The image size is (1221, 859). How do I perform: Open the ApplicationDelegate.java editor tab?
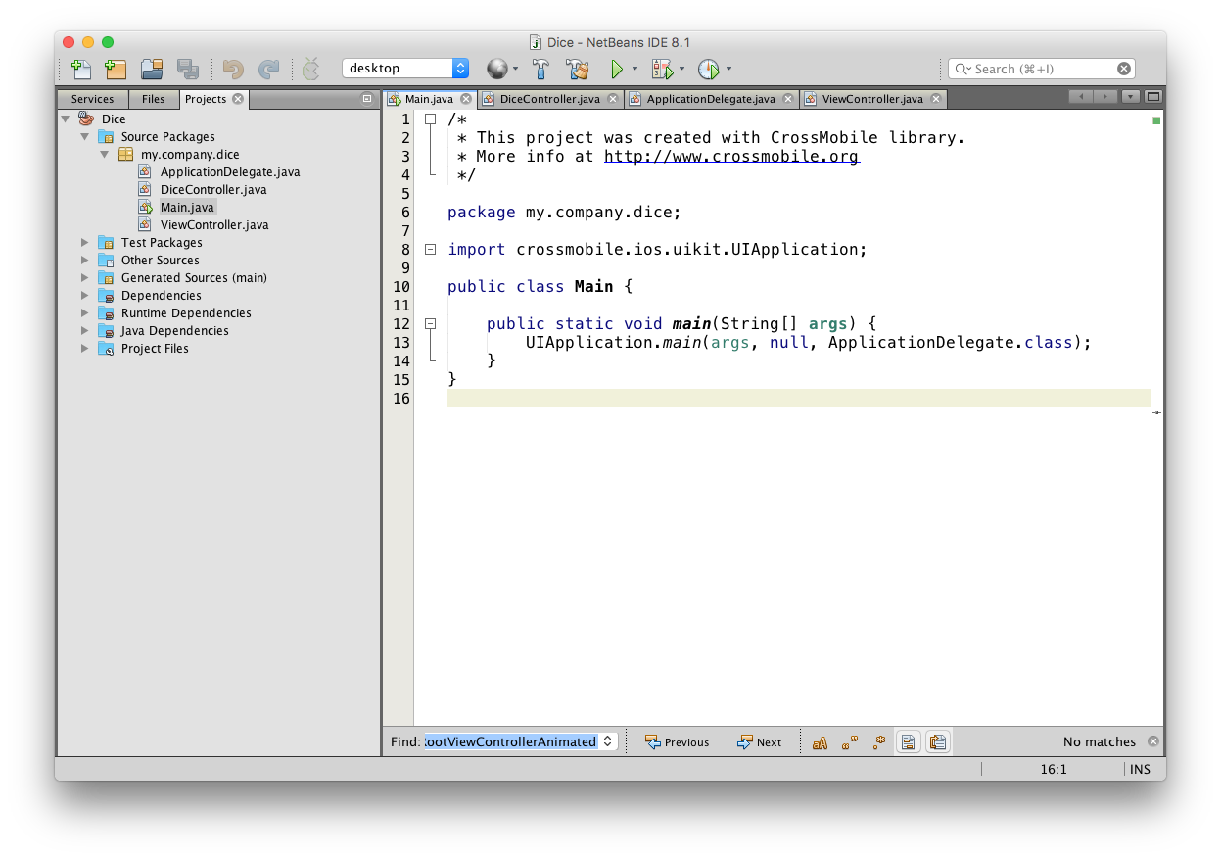[x=711, y=99]
